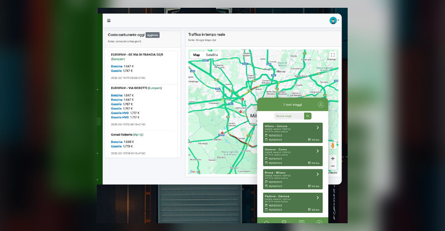445x231 pixels.
Task: Click the Monza label on the map
Action: (281, 72)
